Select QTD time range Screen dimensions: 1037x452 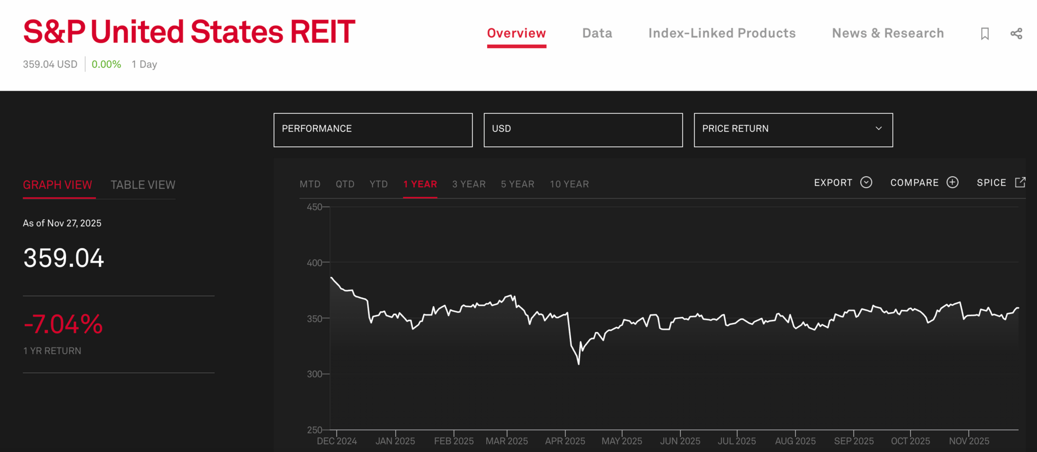pyautogui.click(x=345, y=184)
